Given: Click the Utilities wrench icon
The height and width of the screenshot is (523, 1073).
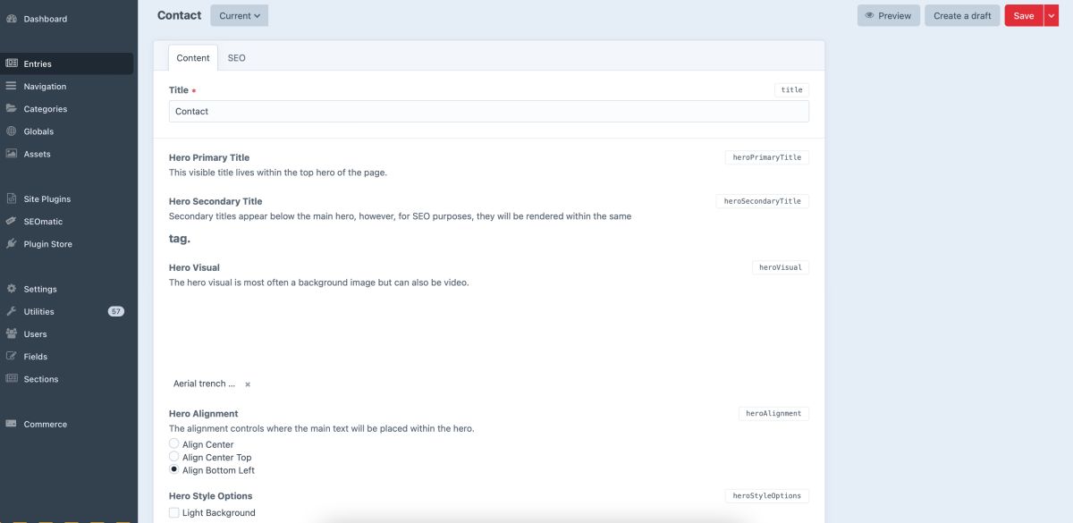Looking at the screenshot, I should tap(12, 311).
